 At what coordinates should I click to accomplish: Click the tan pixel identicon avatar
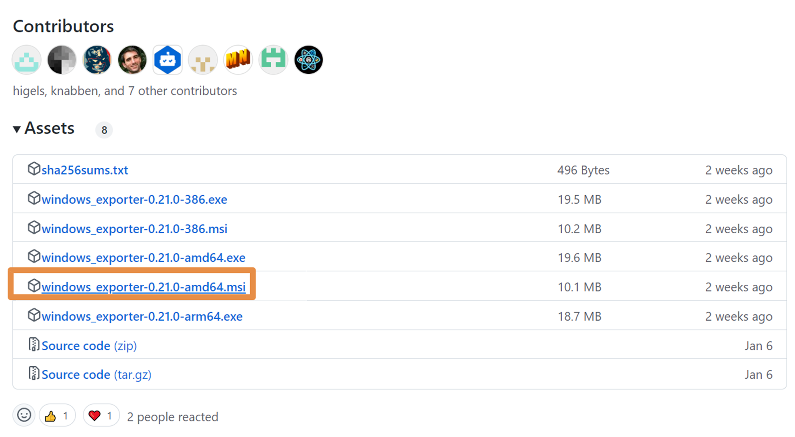[x=203, y=60]
